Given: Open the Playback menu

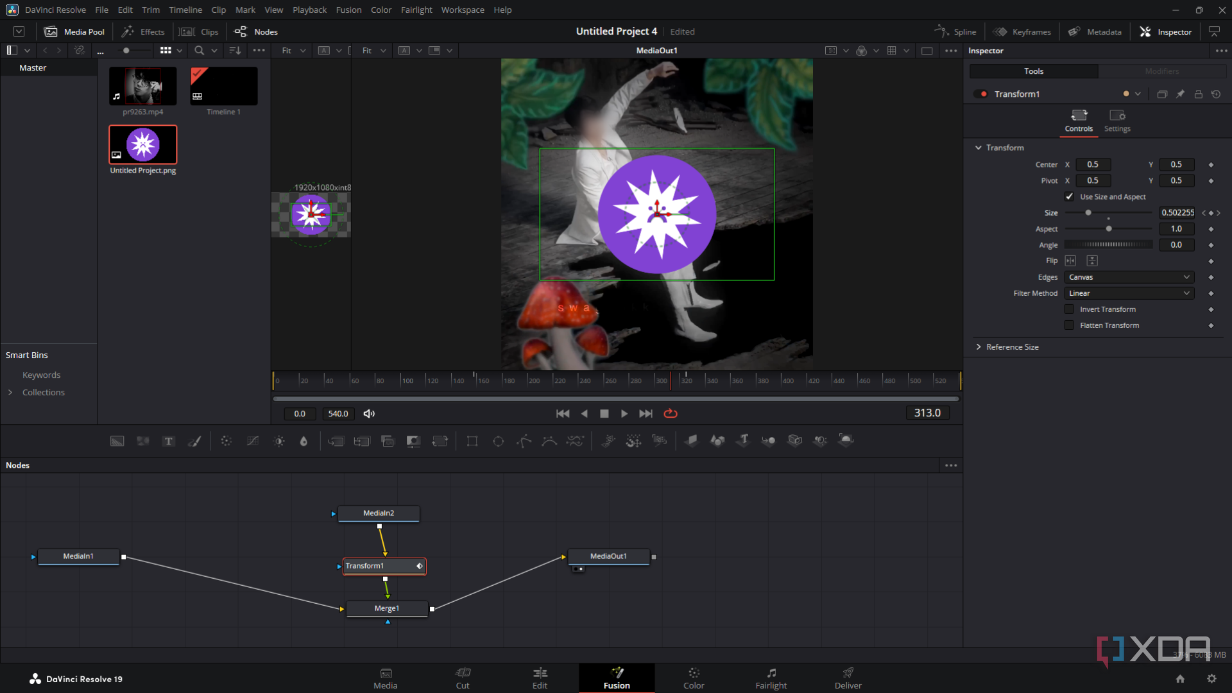Looking at the screenshot, I should pyautogui.click(x=309, y=10).
